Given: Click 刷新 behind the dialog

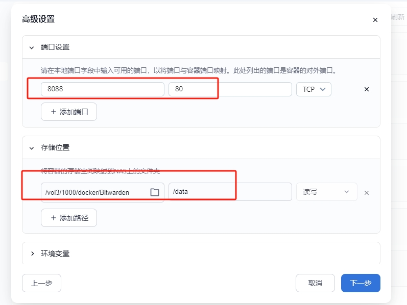Looking at the screenshot, I should pyautogui.click(x=398, y=16).
